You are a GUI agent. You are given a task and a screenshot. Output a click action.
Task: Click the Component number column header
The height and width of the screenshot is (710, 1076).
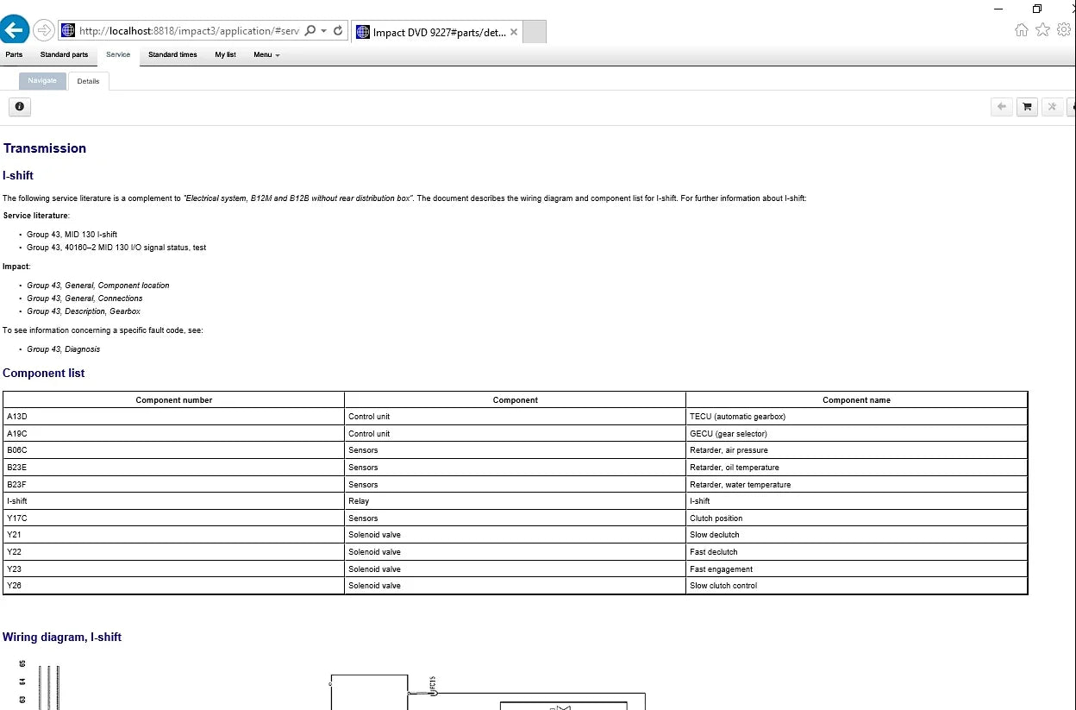pos(174,400)
